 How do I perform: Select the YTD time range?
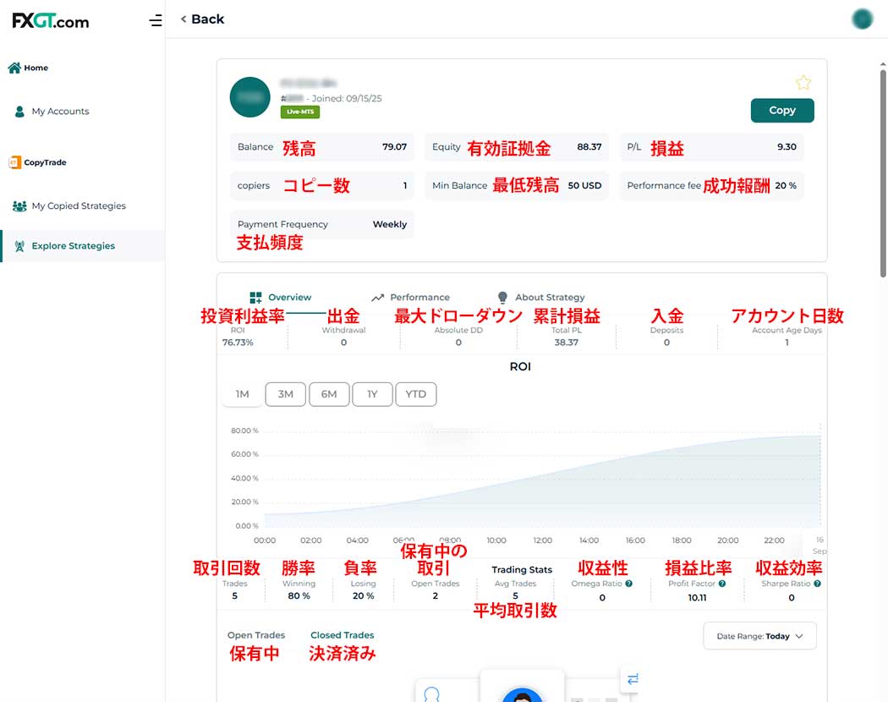pos(416,394)
